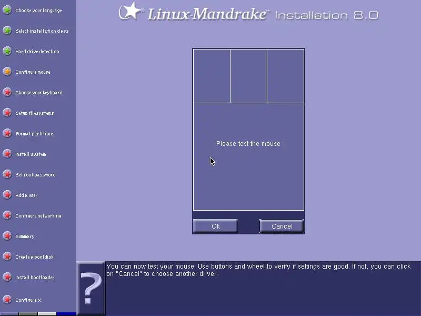Confirm mouse test with Ok button
Screen dimensions: 421x316
pyautogui.click(x=215, y=226)
